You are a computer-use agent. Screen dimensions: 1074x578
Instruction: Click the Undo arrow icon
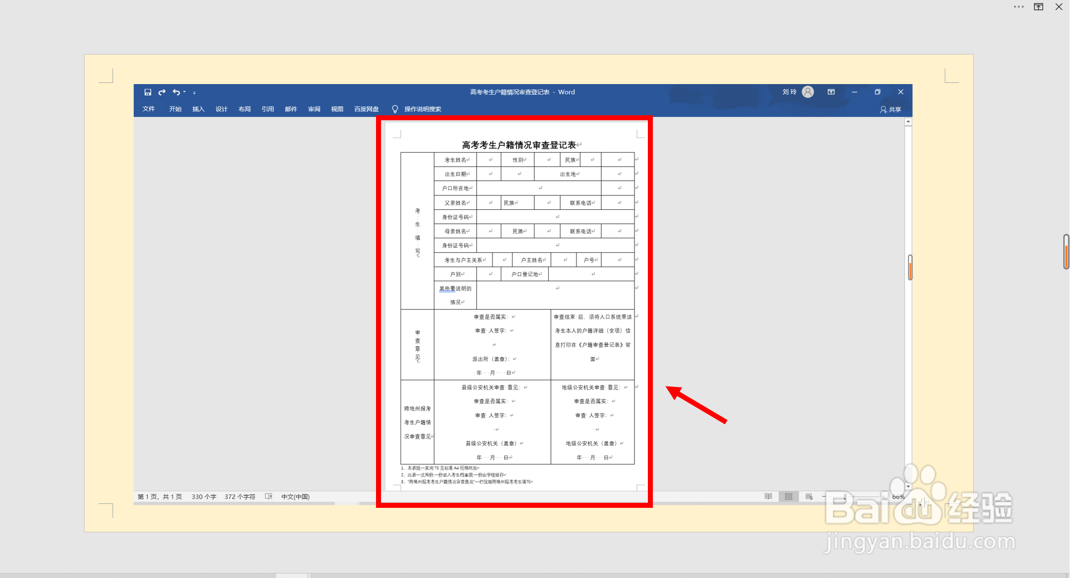176,92
